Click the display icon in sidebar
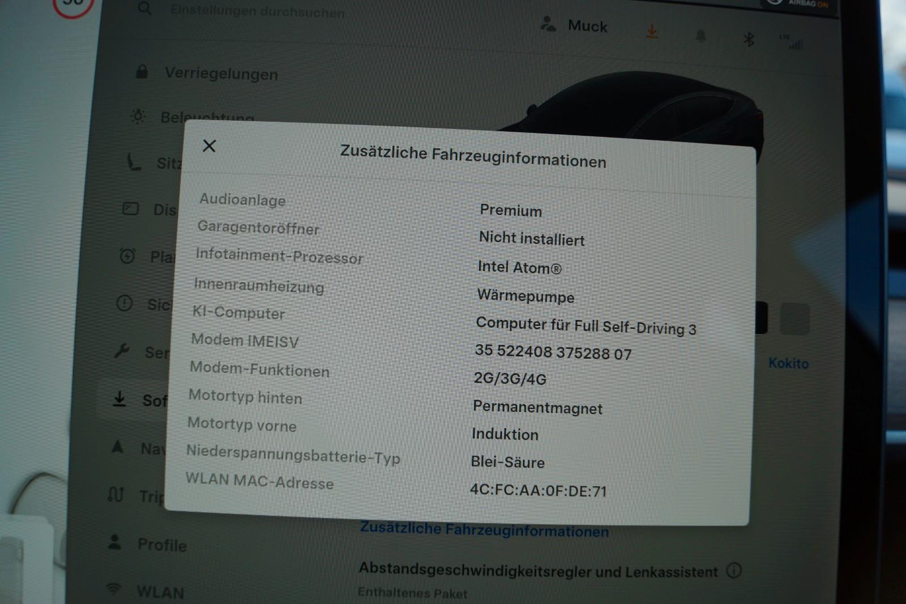This screenshot has width=906, height=604. click(x=131, y=208)
